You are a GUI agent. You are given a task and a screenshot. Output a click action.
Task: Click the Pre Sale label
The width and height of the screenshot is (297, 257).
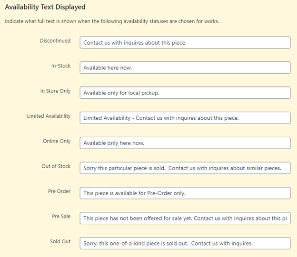point(61,217)
